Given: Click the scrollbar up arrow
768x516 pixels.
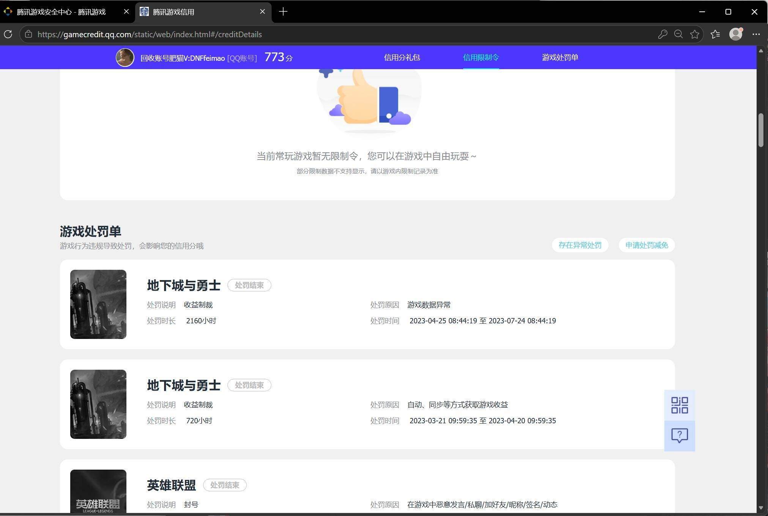Looking at the screenshot, I should (x=761, y=51).
